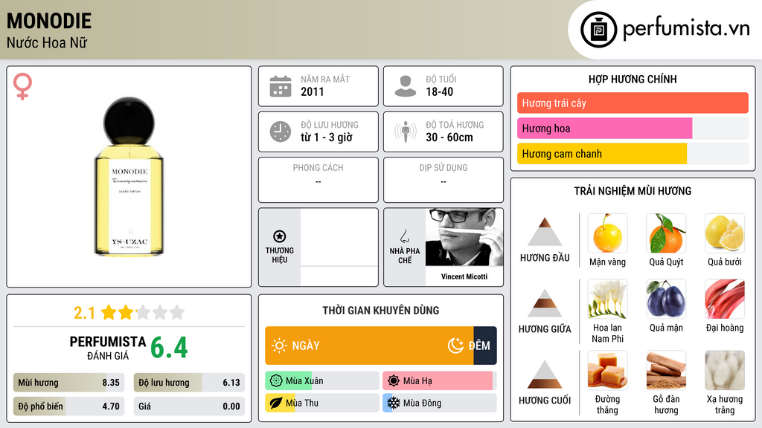Click the longevity value từ 1 - 3 giờ

coord(326,137)
